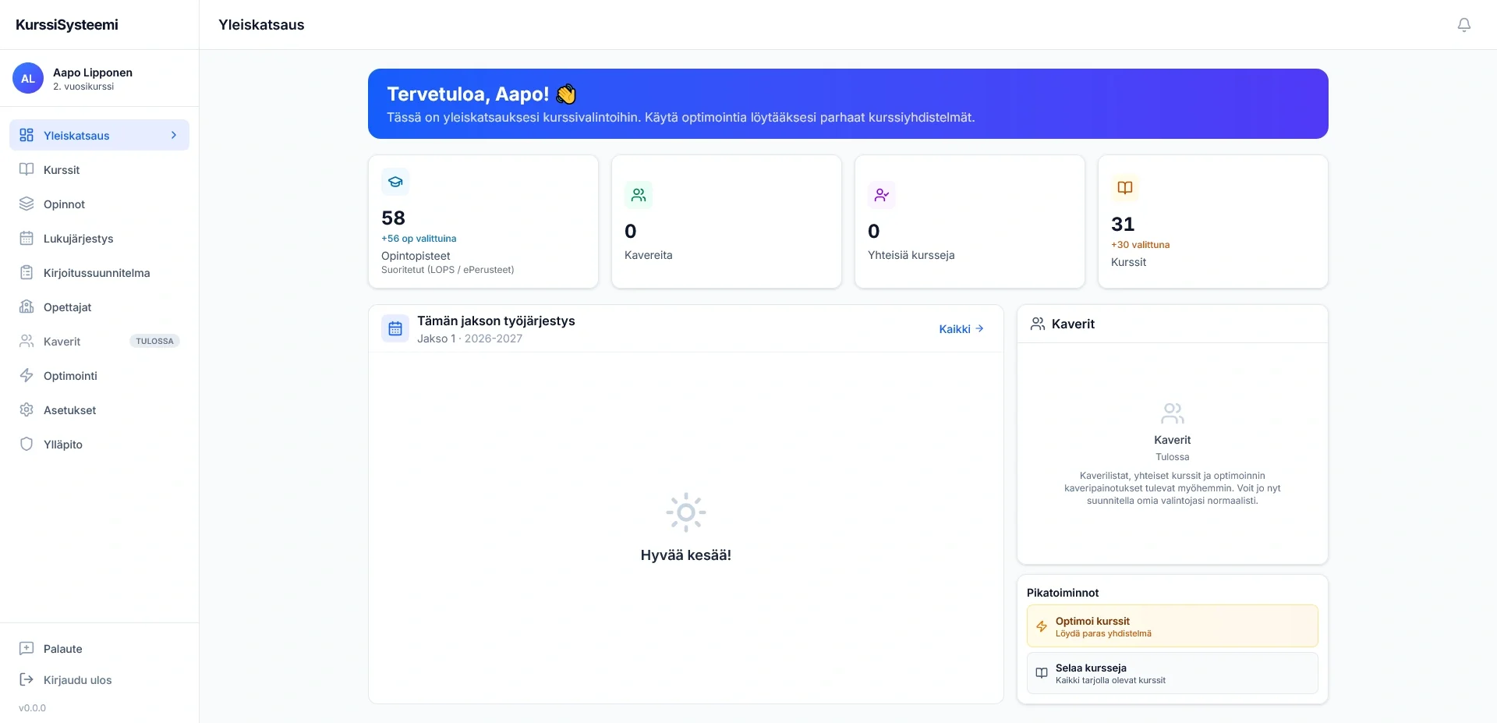Screen dimensions: 1497x723
Task: Click the Kurssit book icon in sidebar
Action: [x=27, y=169]
